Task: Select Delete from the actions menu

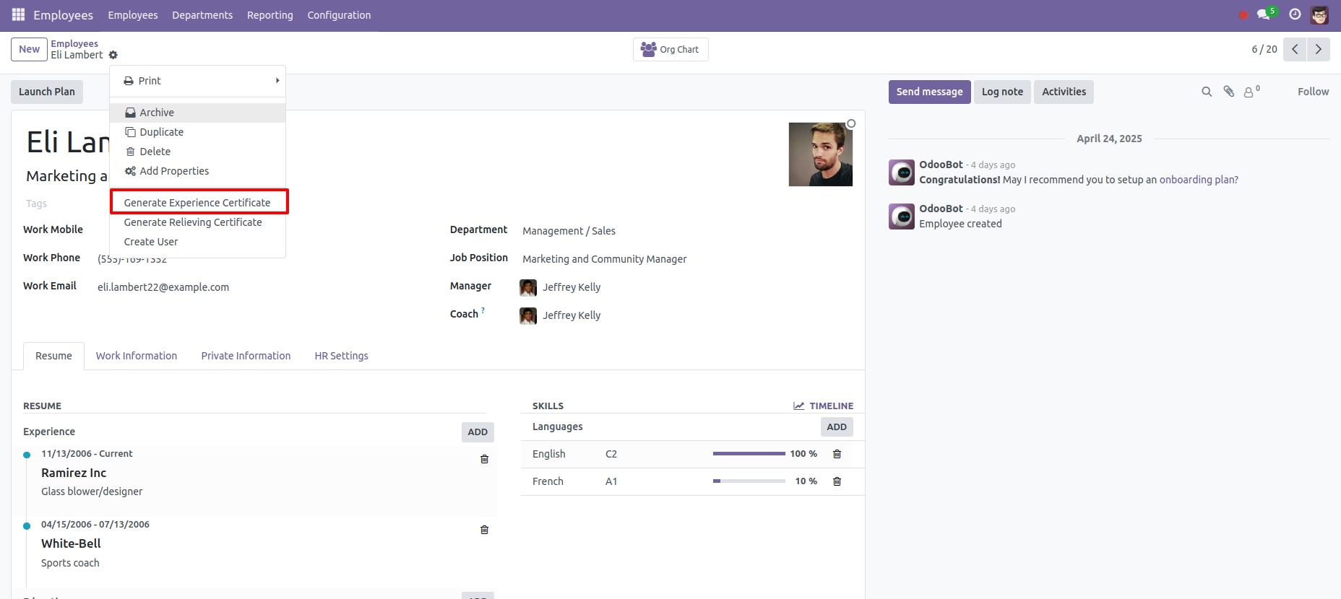Action: 198,152
